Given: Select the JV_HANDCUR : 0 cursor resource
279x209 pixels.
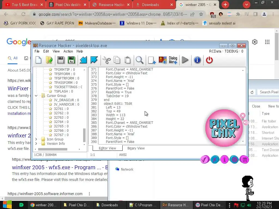Looking at the screenshot, I should (66, 104).
